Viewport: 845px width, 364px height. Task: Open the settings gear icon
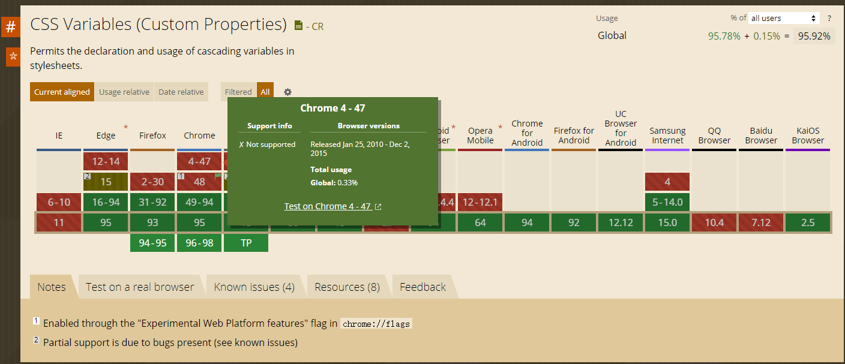coord(287,92)
